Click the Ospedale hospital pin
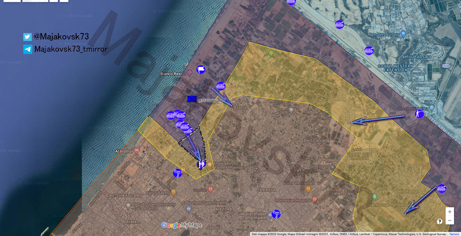Image resolution: width=461 pixels, height=236 pixels. coord(211,190)
